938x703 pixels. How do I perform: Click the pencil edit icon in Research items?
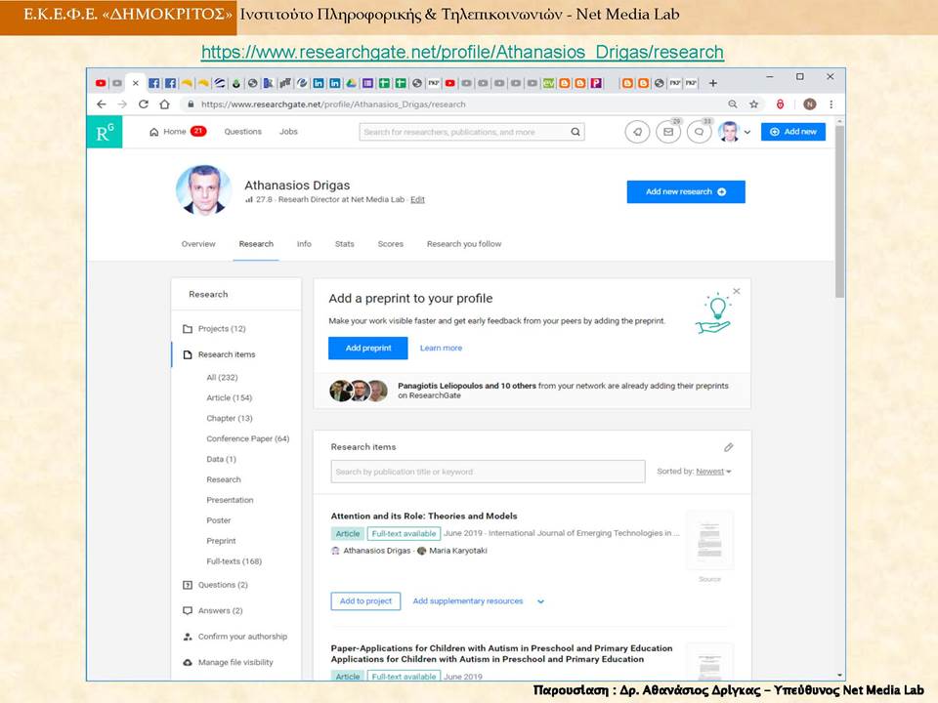point(729,447)
